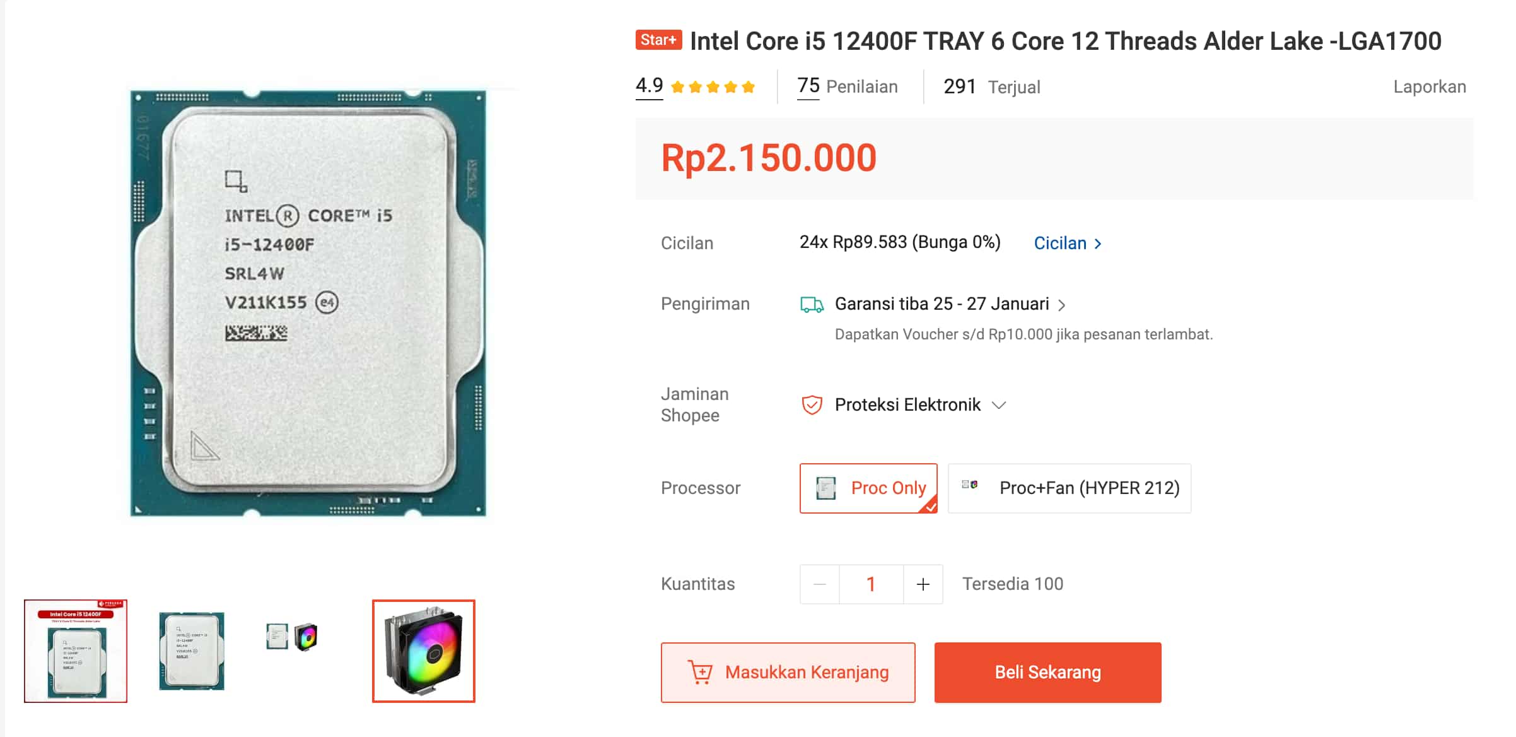The height and width of the screenshot is (737, 1516).
Task: Select the first red-banner product thumbnail
Action: tap(76, 651)
